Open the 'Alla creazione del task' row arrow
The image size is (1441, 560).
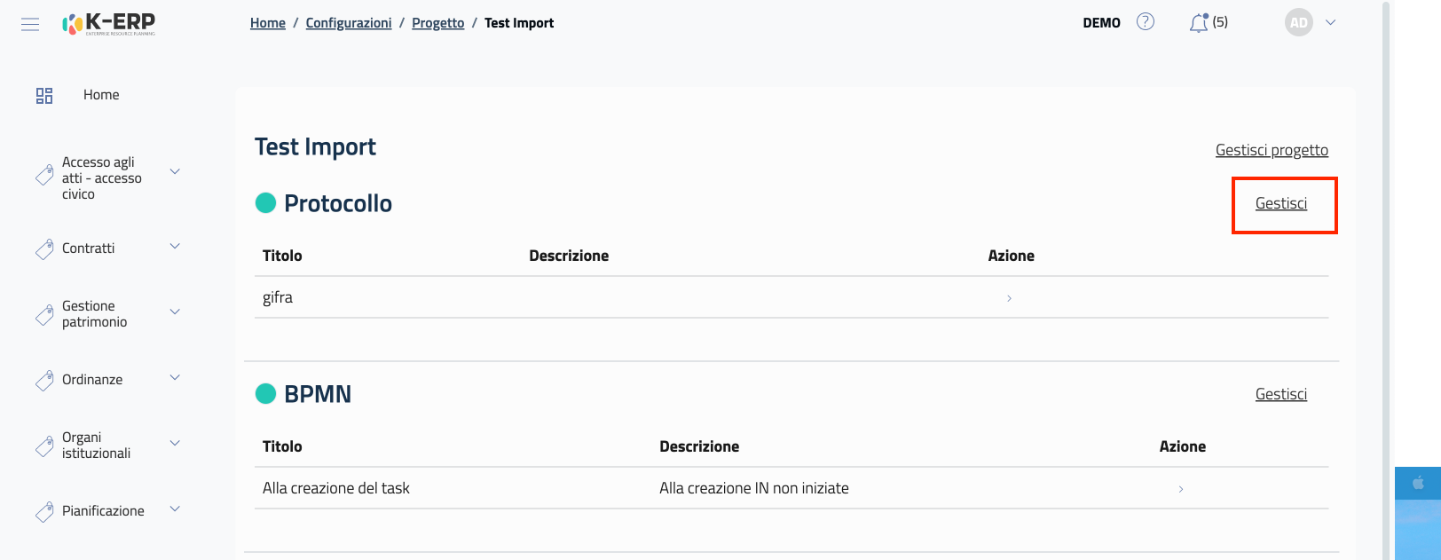click(x=1180, y=489)
